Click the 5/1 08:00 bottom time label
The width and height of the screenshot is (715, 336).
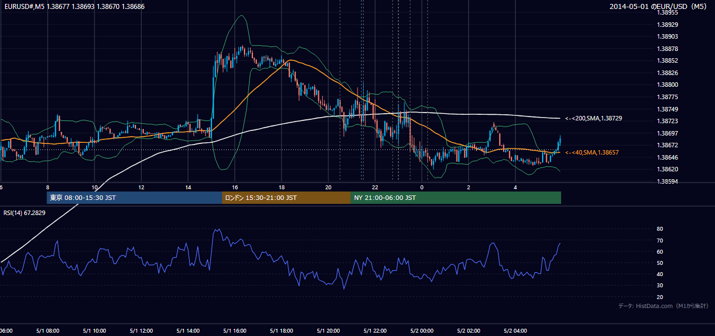click(x=48, y=330)
